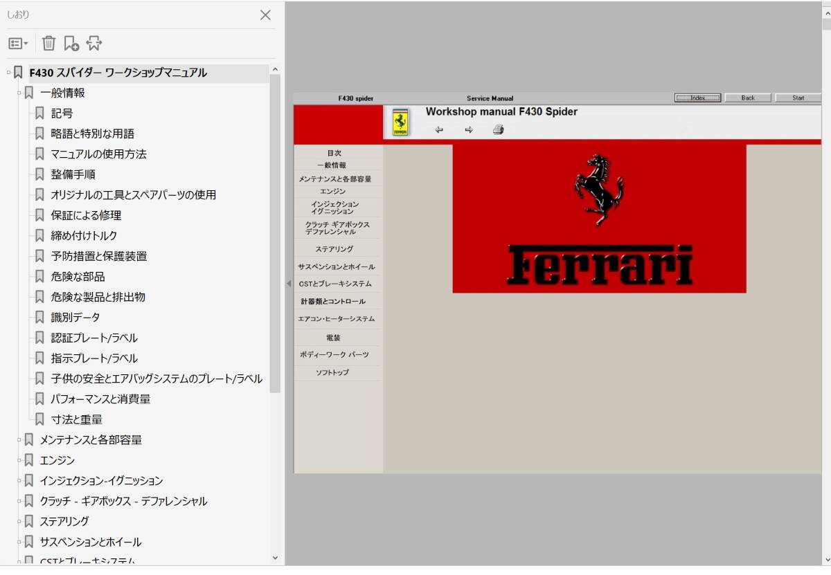Open the 危険な製品と排出物 bookmark
This screenshot has height=575, width=831.
pyautogui.click(x=98, y=297)
